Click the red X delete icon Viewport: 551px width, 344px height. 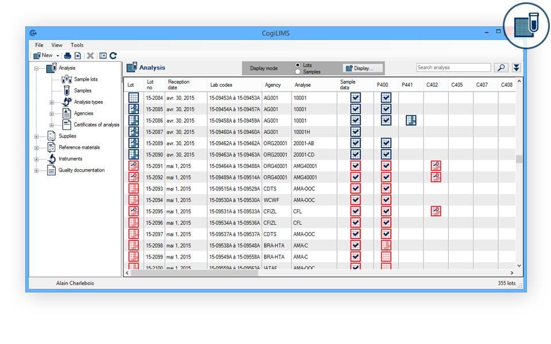pos(90,55)
